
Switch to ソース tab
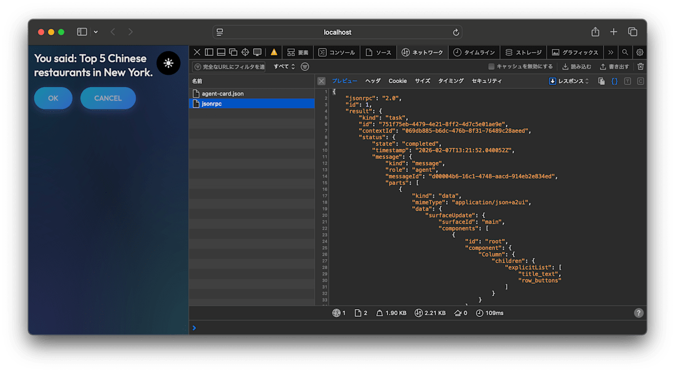(378, 52)
